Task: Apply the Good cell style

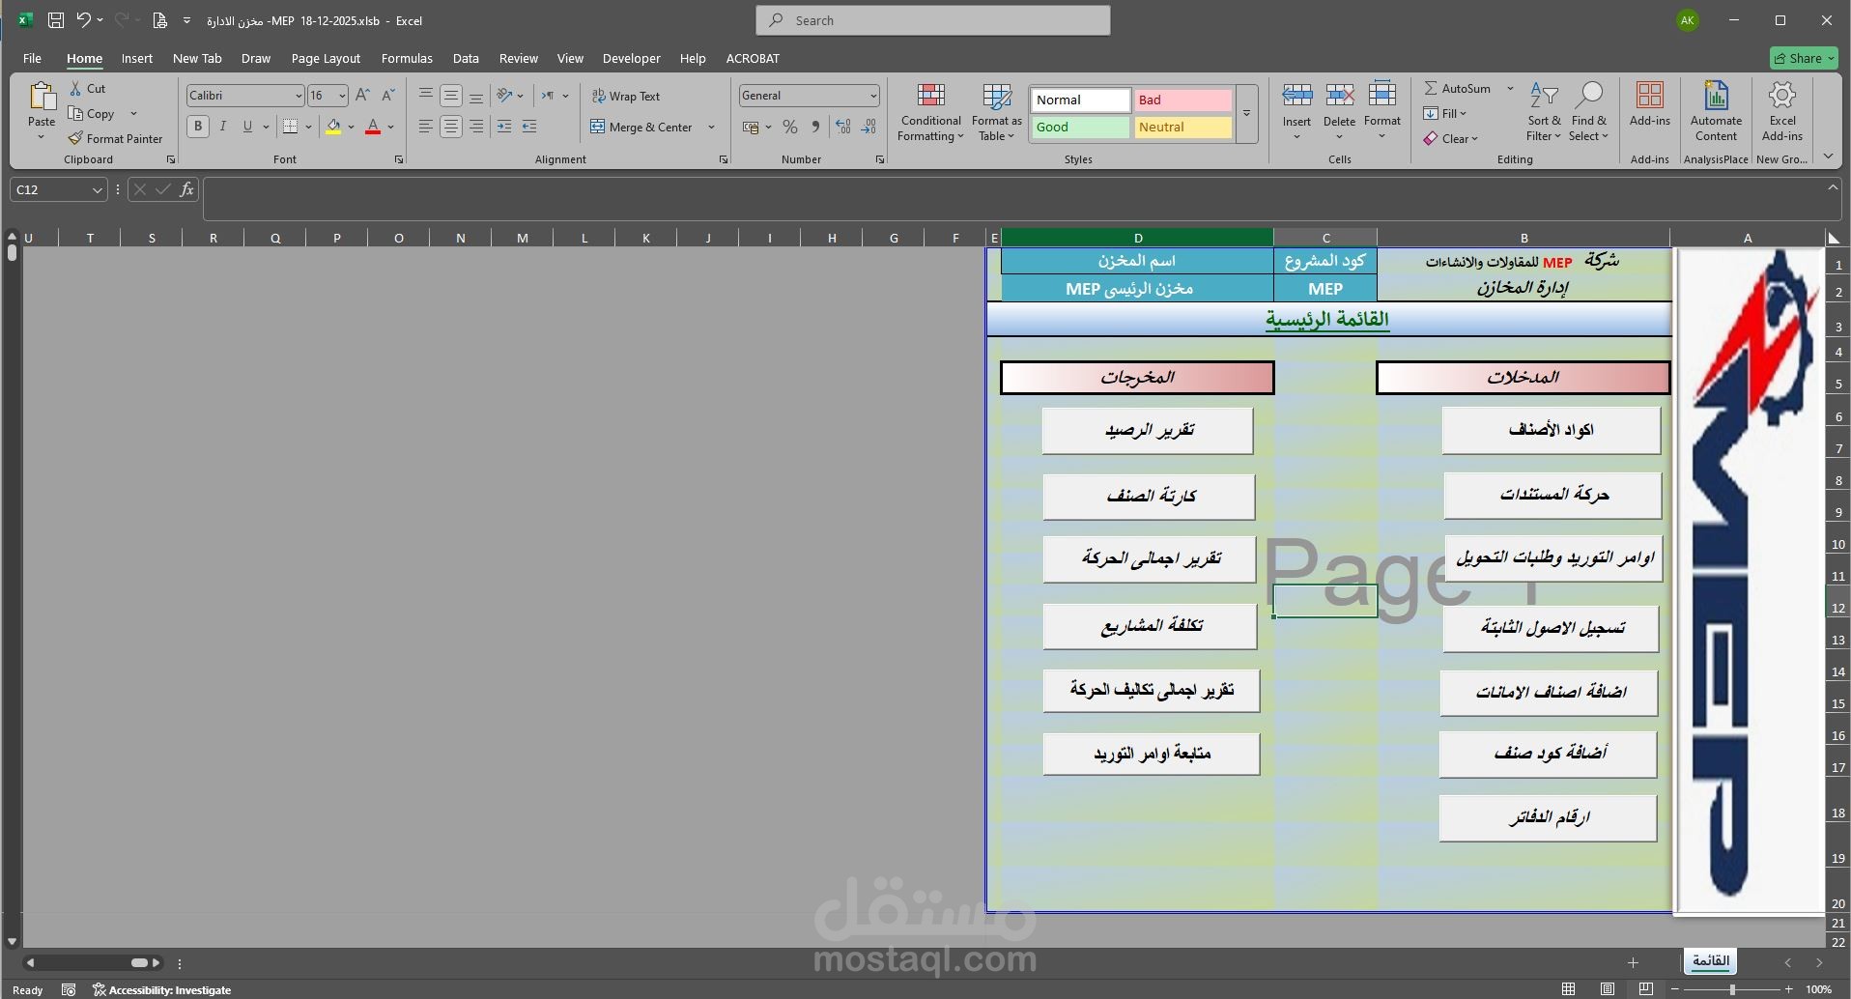Action: [x=1080, y=128]
